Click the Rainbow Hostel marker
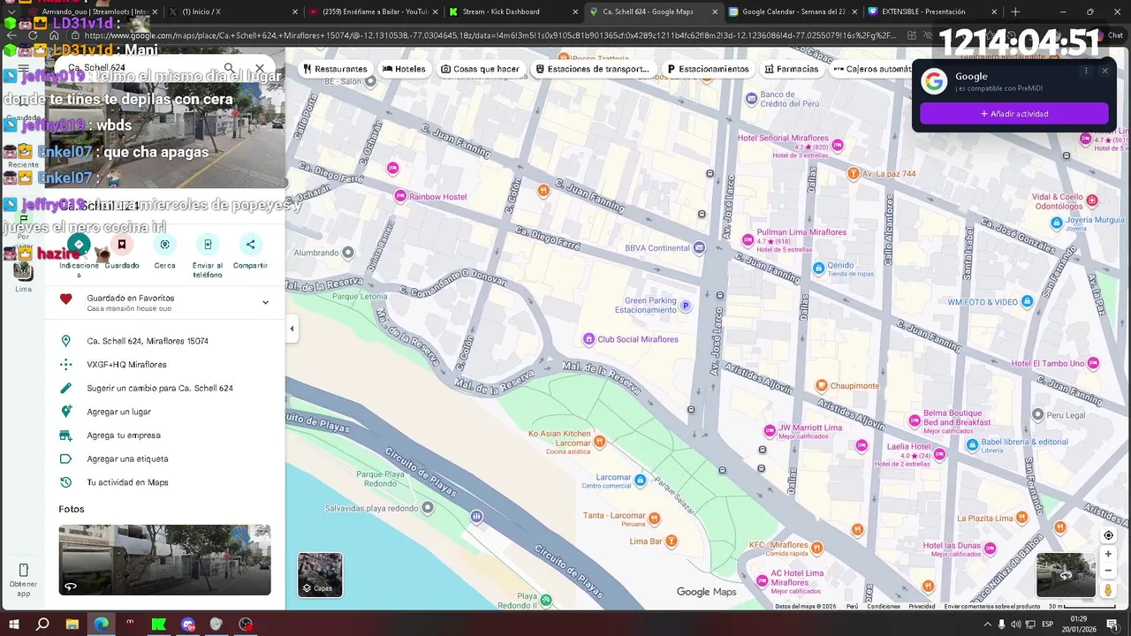 (400, 196)
